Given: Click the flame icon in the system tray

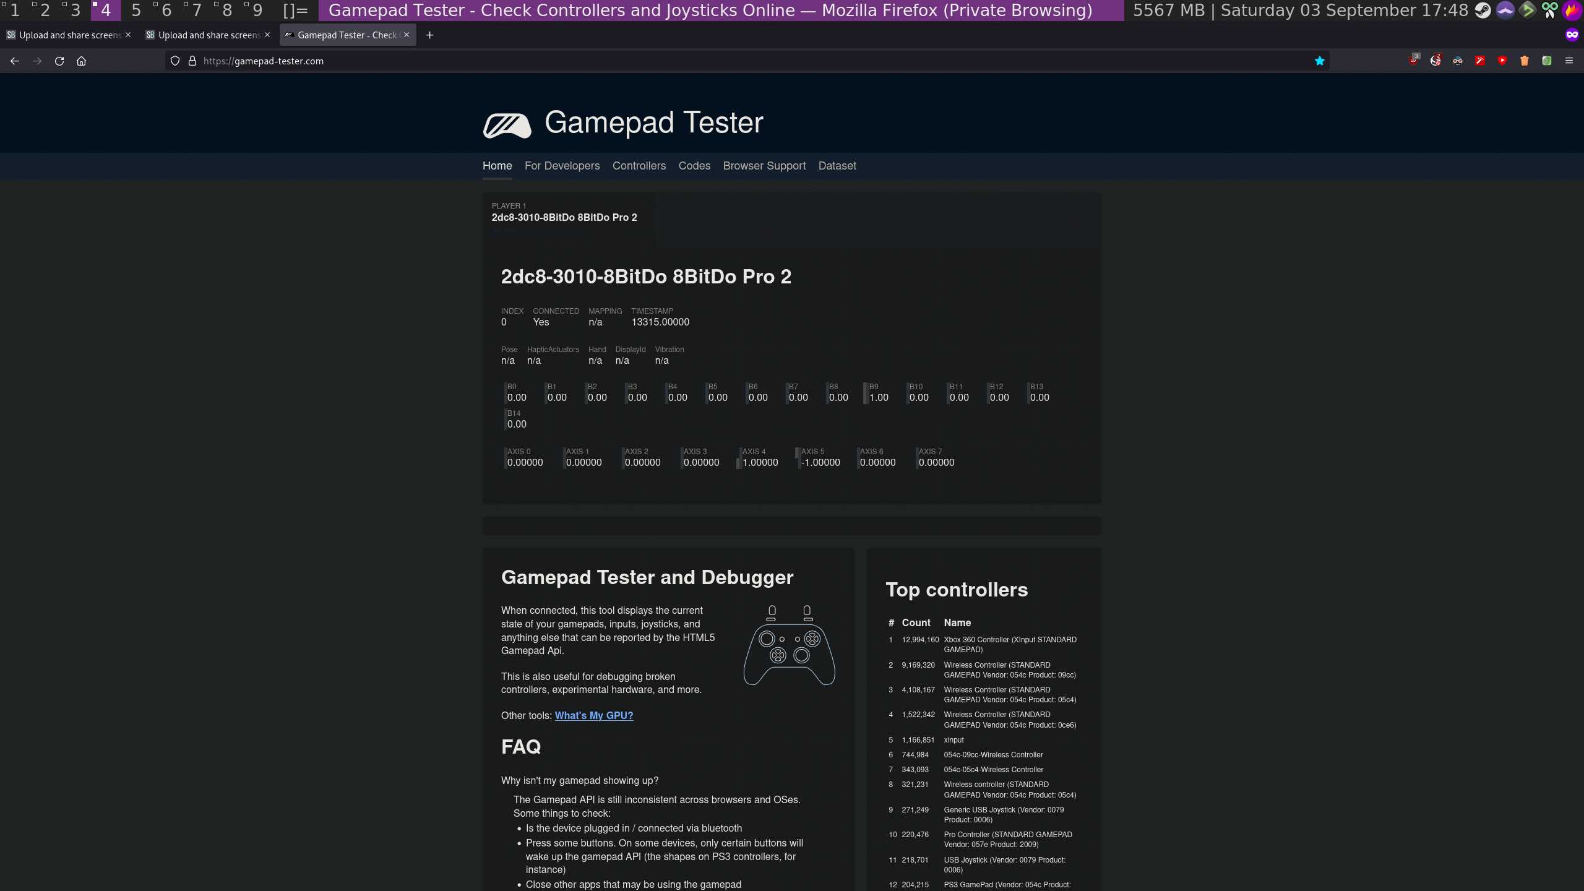Looking at the screenshot, I should pyautogui.click(x=1573, y=11).
